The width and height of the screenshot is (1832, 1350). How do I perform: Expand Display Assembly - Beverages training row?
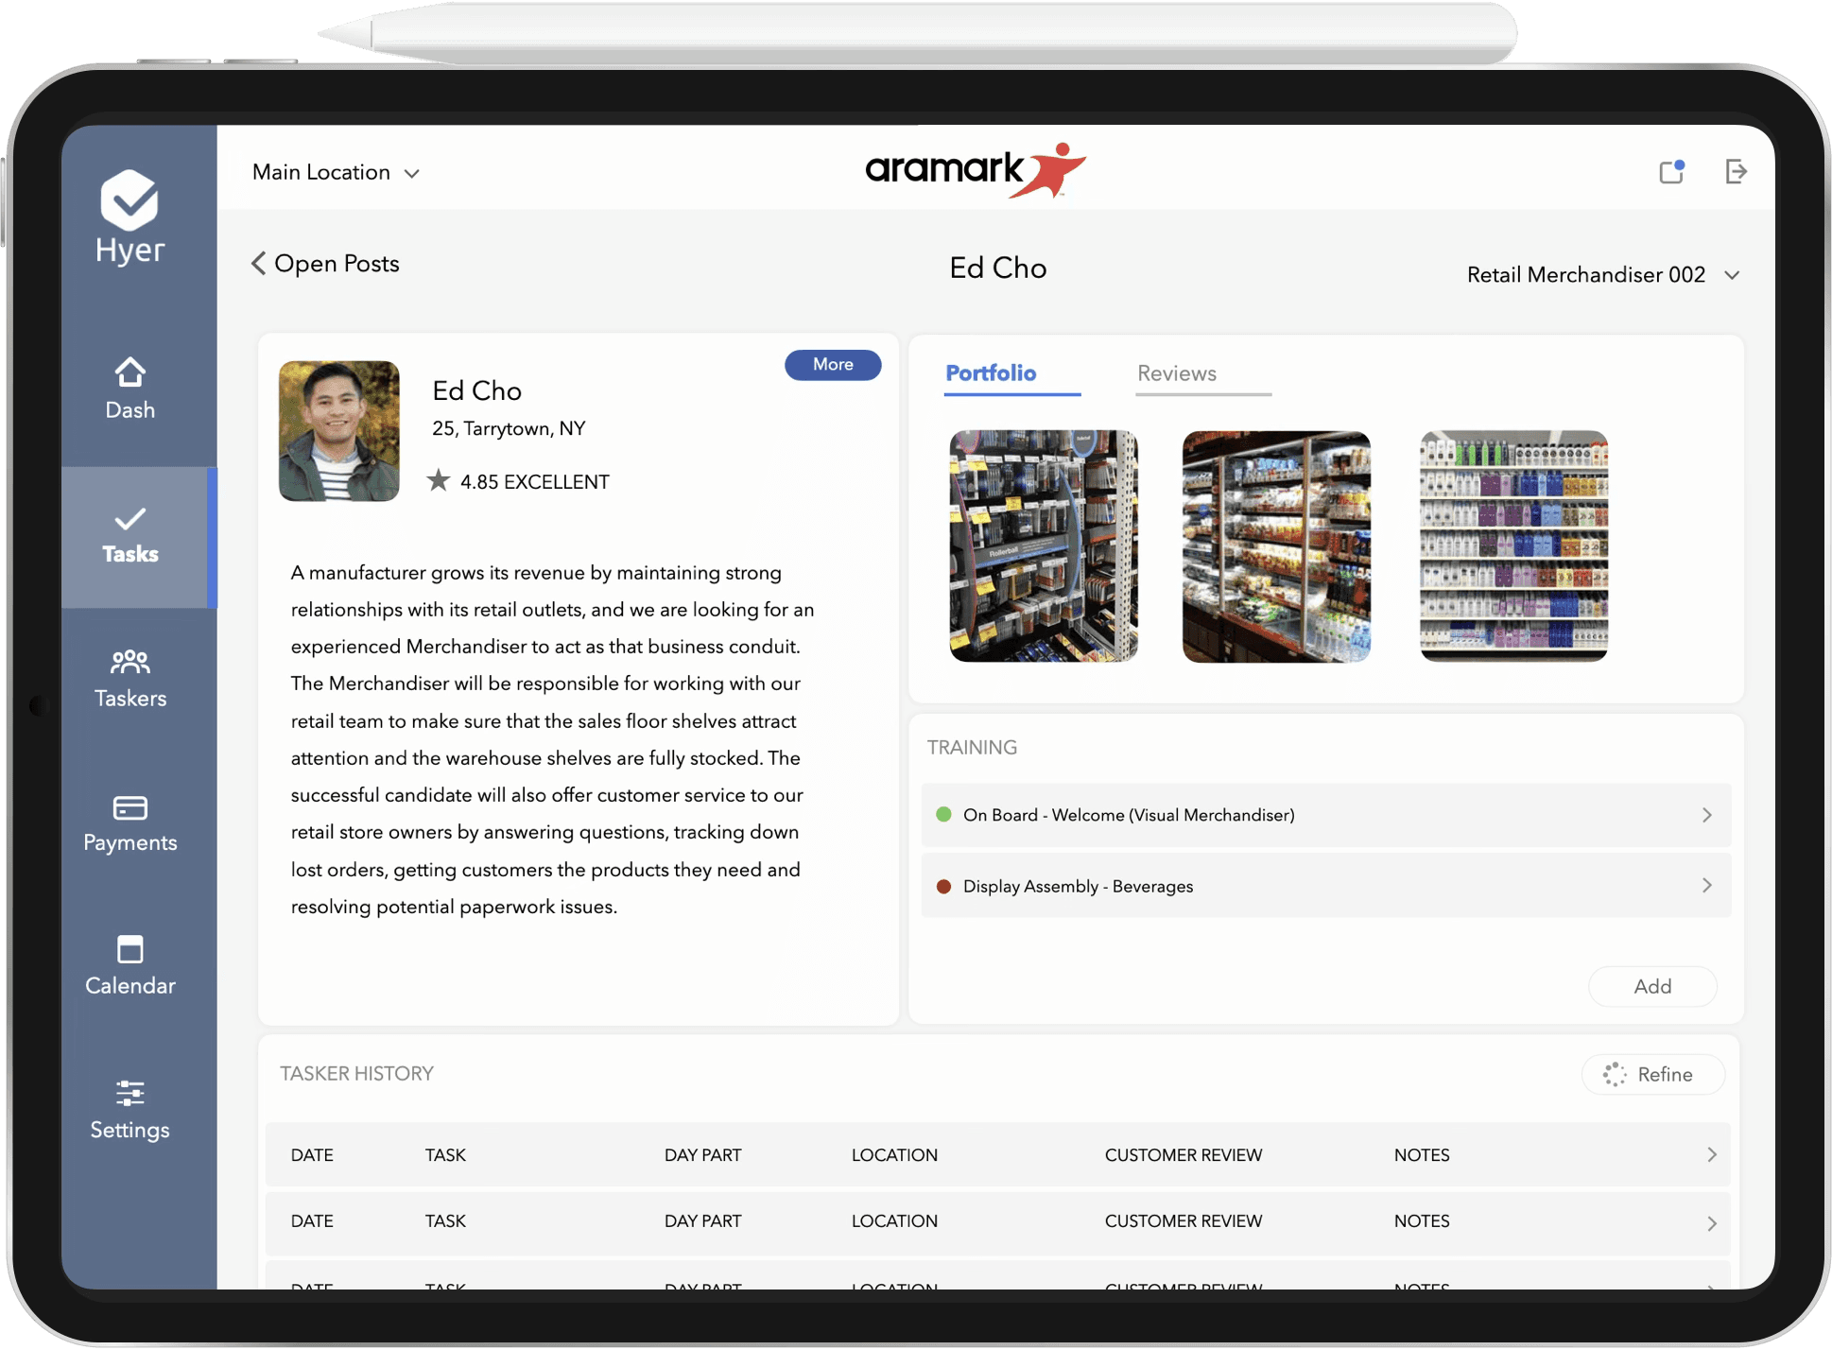point(1325,886)
